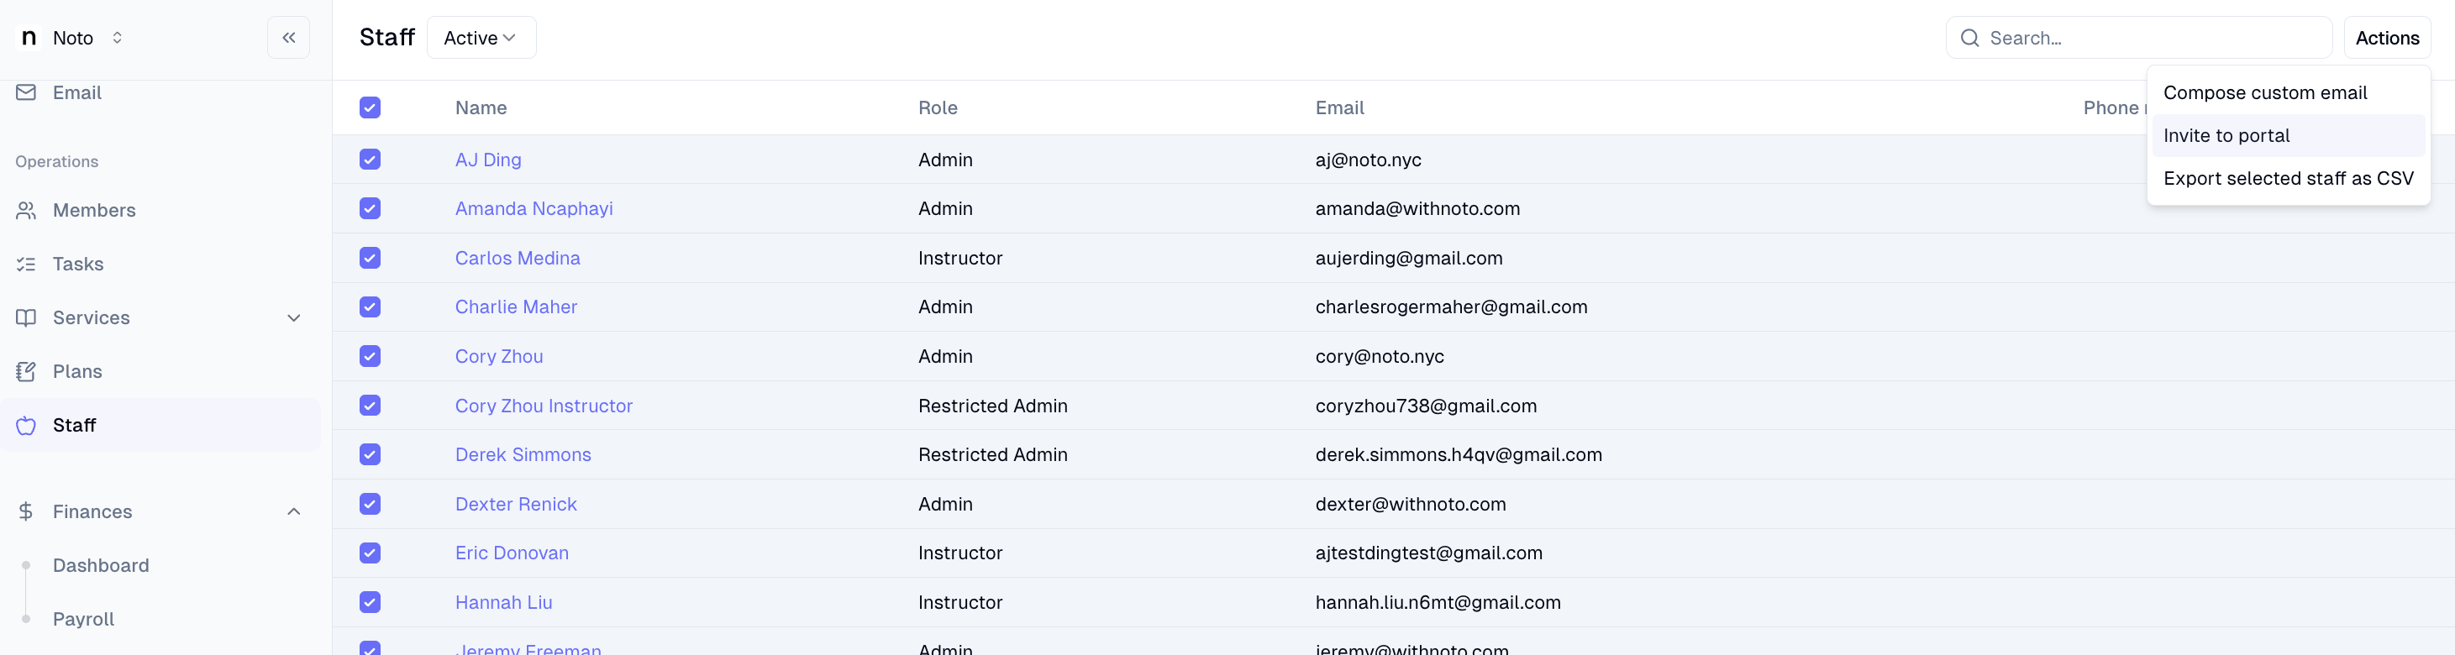Open the Noto workspace switcher arrows
This screenshot has height=655, width=2455.
118,38
